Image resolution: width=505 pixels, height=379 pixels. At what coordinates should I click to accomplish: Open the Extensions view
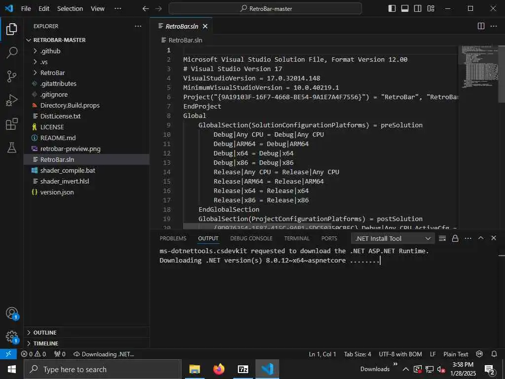pos(12,124)
